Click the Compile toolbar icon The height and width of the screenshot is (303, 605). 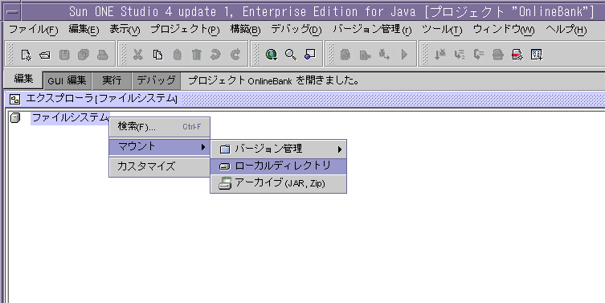coord(345,55)
